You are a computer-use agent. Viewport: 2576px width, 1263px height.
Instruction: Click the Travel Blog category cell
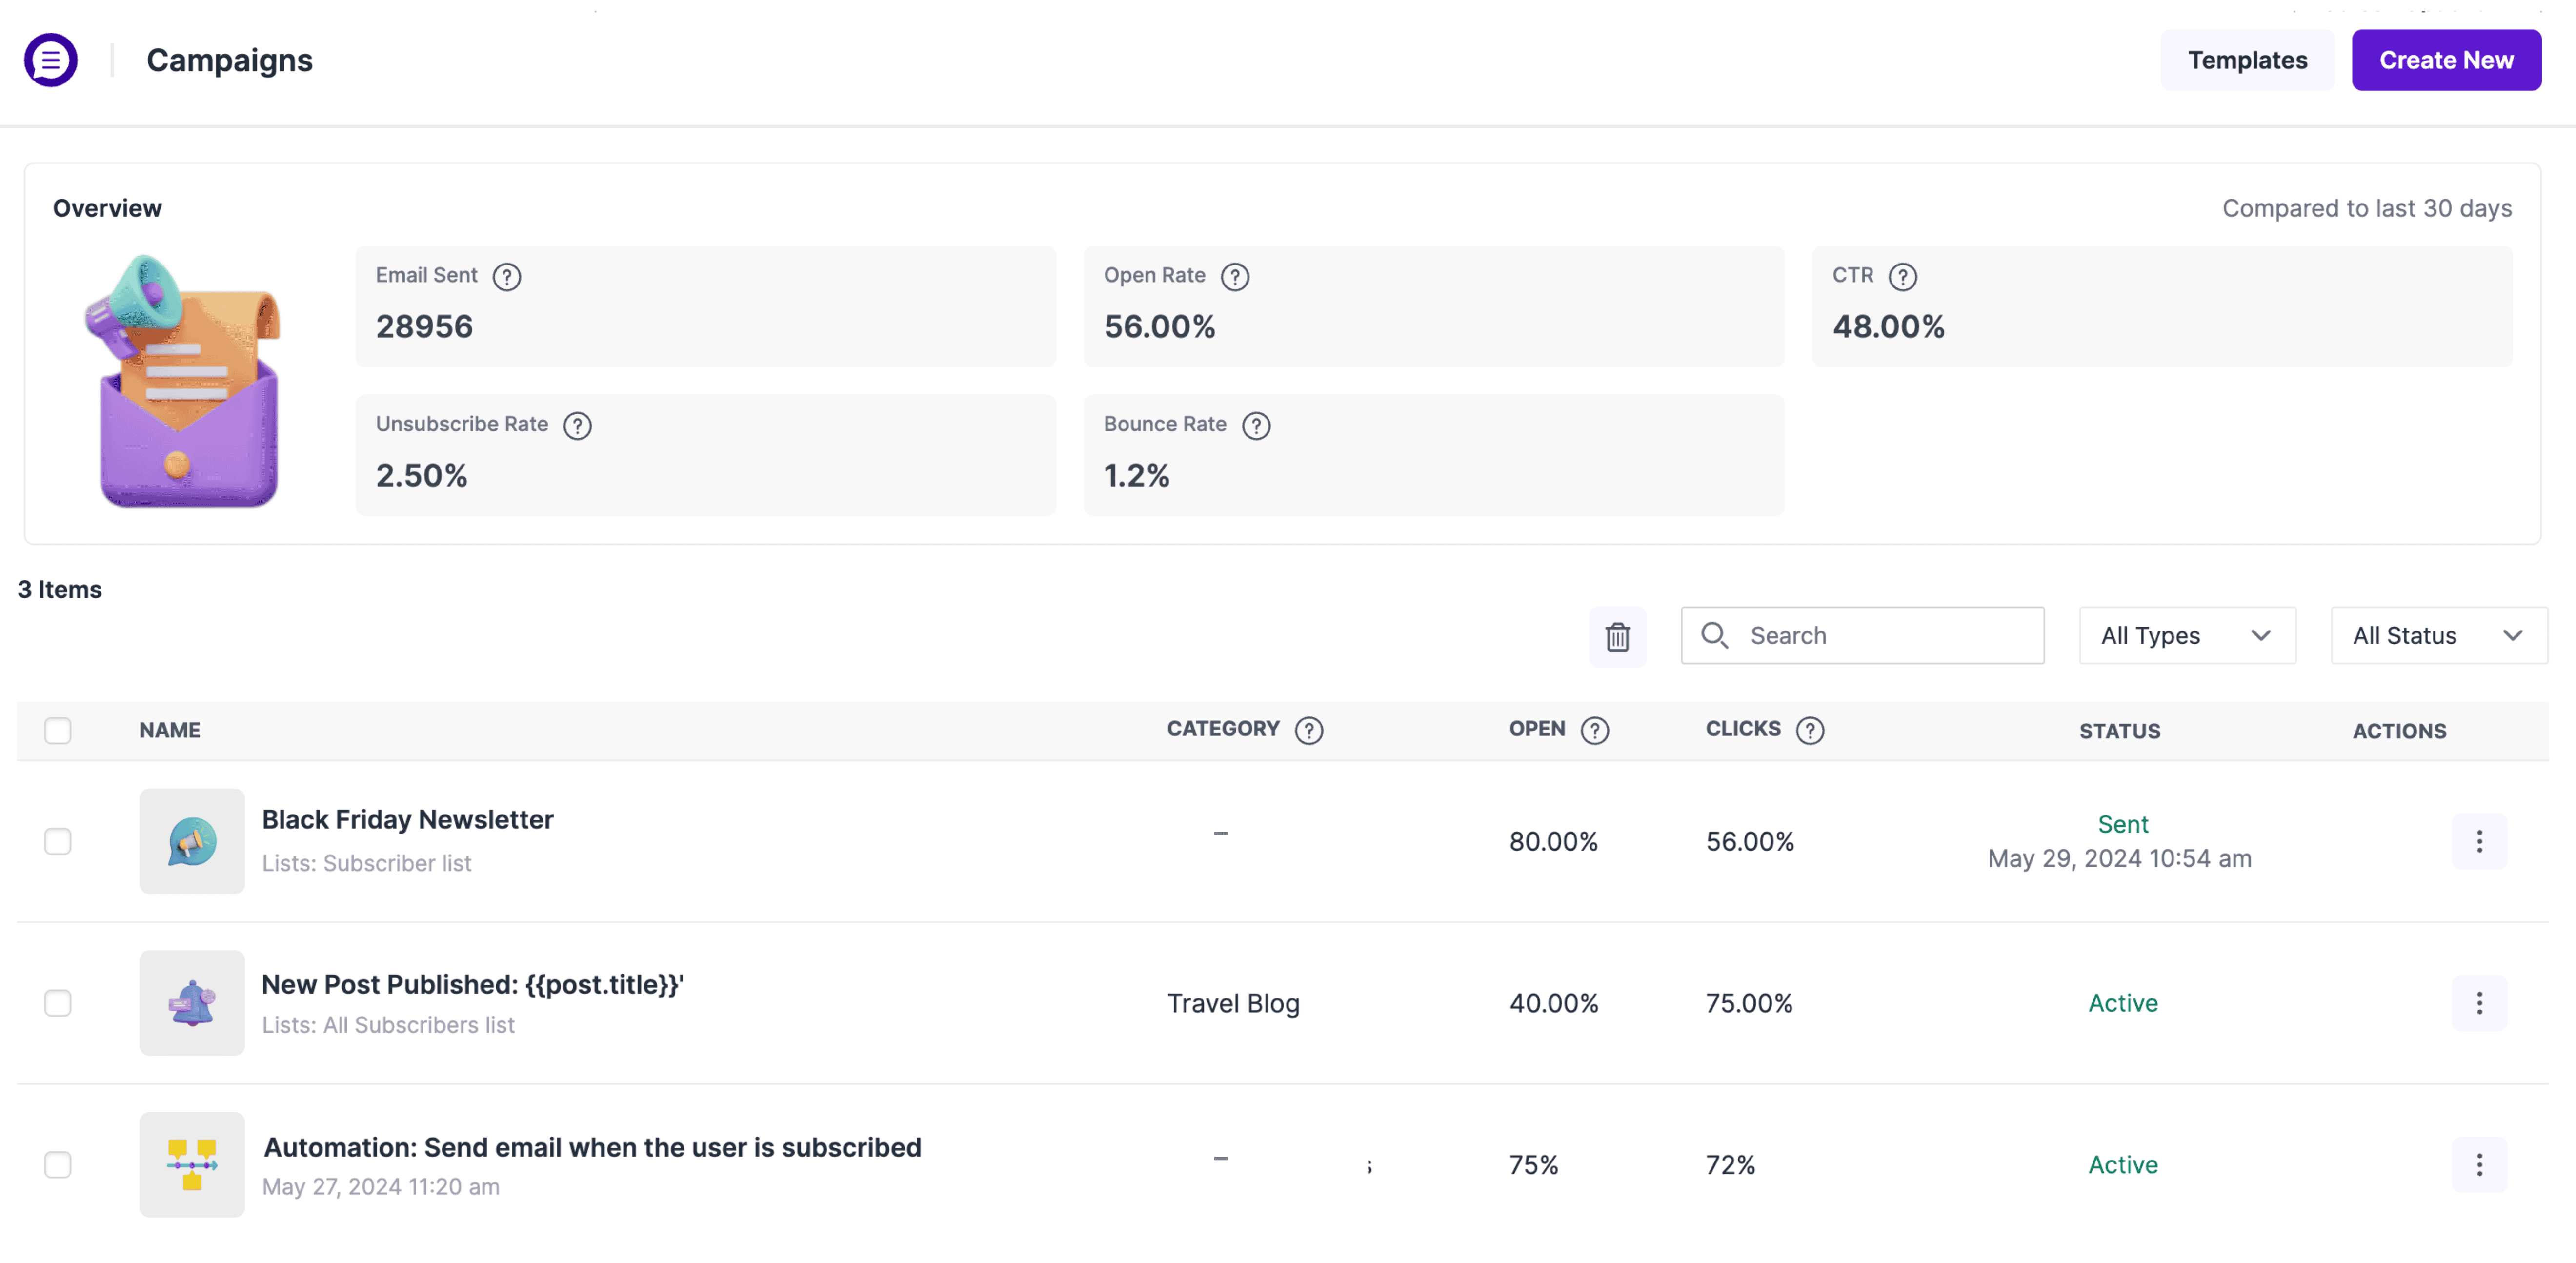click(x=1233, y=1003)
